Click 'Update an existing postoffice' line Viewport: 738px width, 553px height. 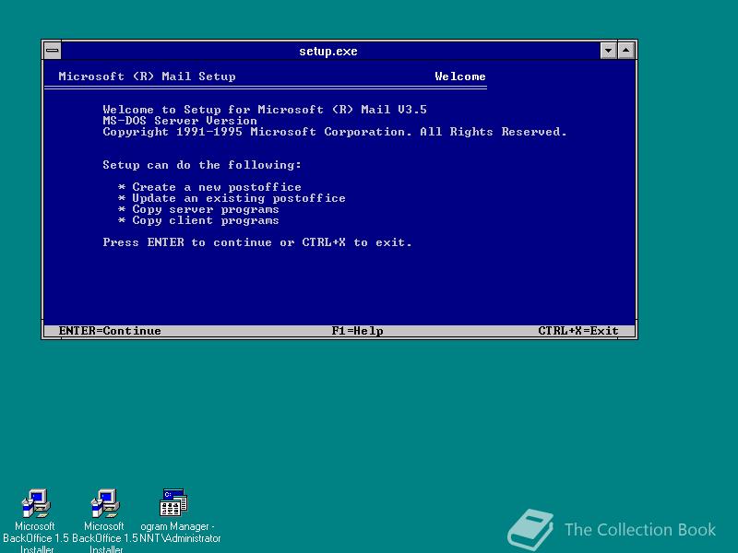(x=232, y=198)
